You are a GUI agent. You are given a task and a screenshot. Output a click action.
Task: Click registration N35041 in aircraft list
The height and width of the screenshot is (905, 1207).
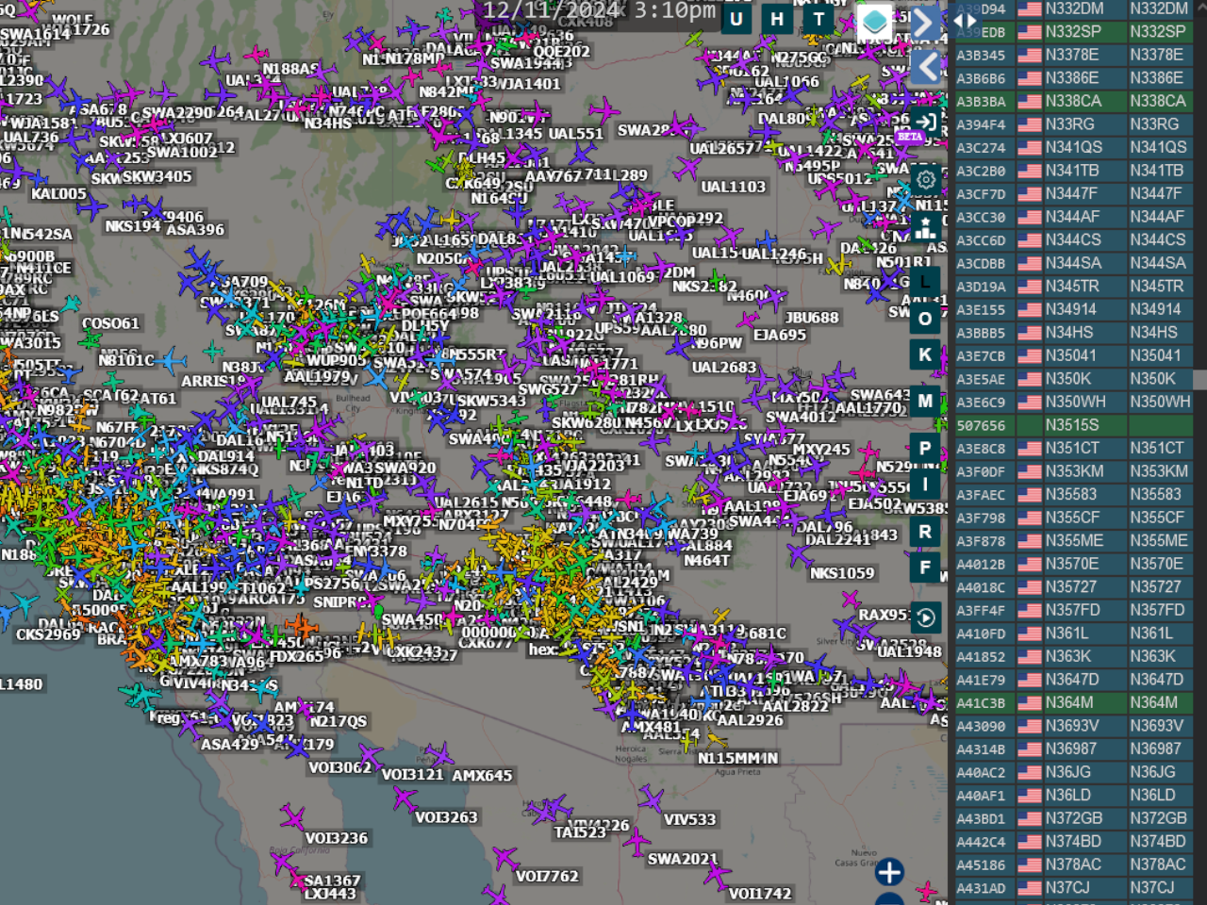1070,355
